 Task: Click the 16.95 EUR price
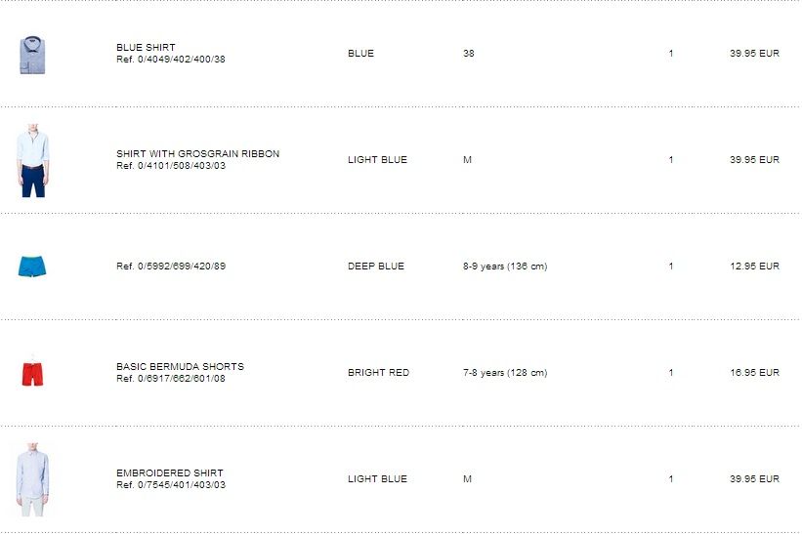click(754, 372)
